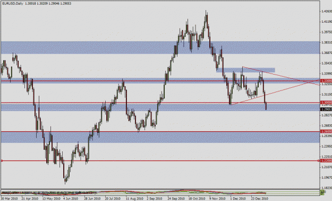Click the 1 Dec 2010 date label
Viewport: 332px width, 201px height.
click(238, 199)
